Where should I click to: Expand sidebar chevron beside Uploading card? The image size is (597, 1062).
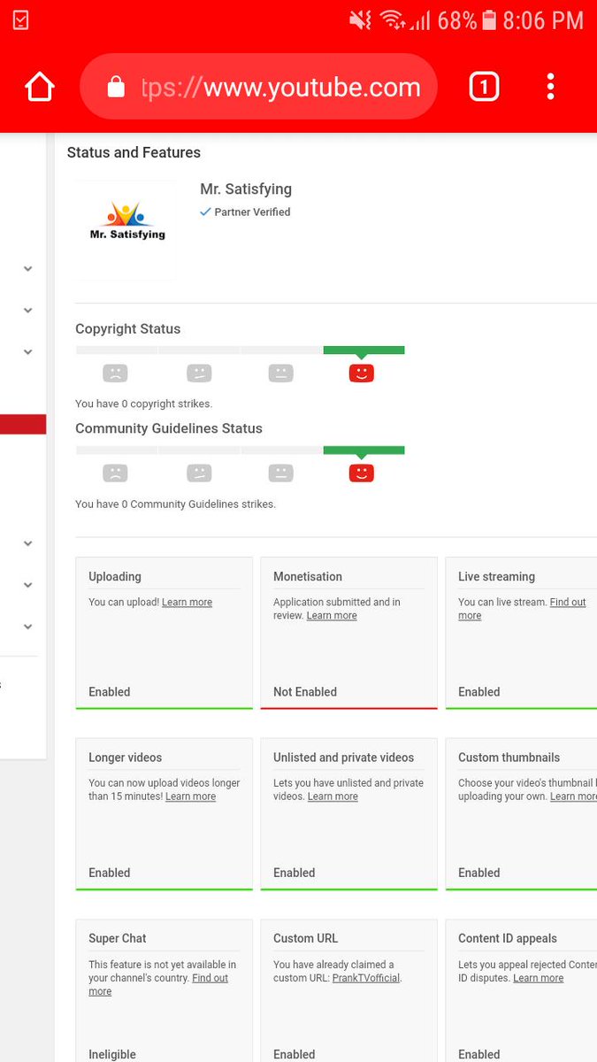27,585
